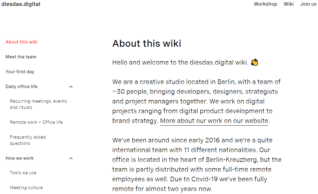
Task: Click the Join us navigation link
Action: (308, 4)
